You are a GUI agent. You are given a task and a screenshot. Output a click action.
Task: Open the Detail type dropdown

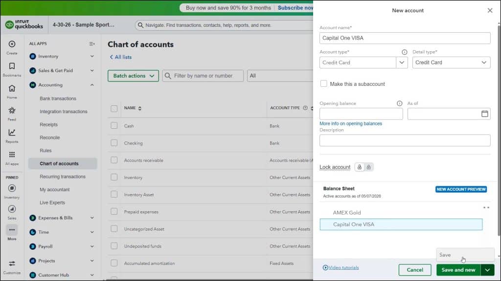click(451, 62)
